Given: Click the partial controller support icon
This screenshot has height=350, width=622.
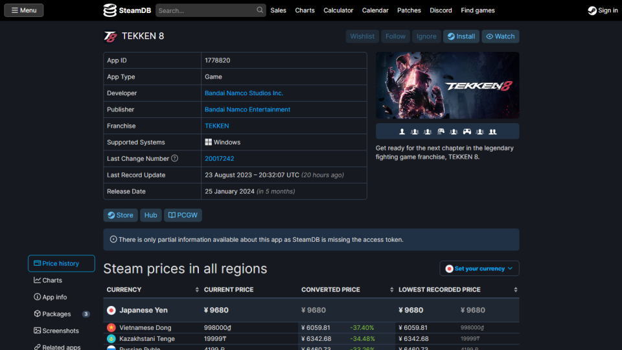Looking at the screenshot, I should (441, 132).
